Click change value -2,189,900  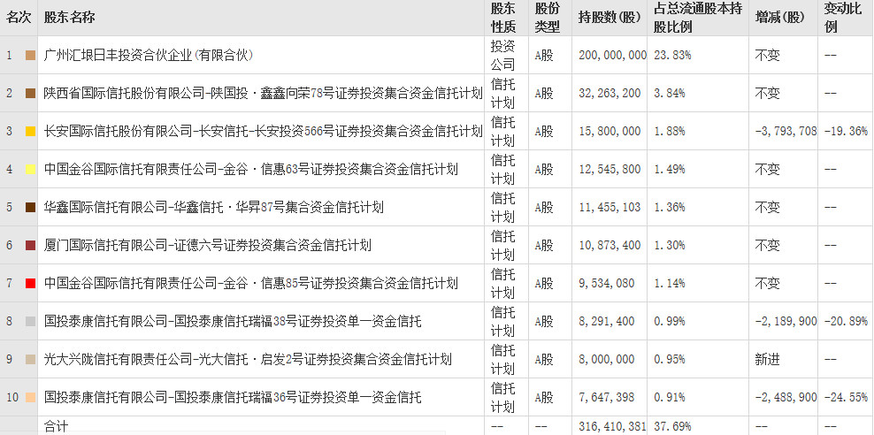(786, 321)
